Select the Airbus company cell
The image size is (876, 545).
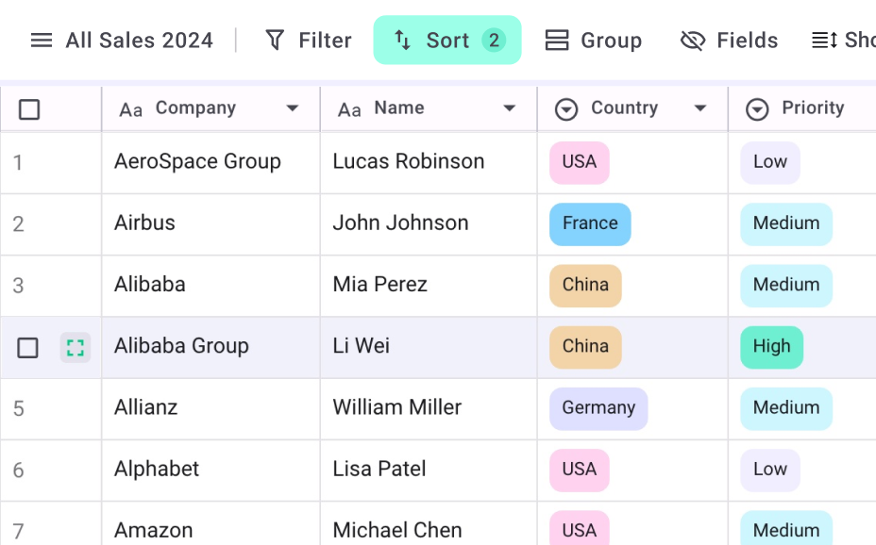[211, 224]
